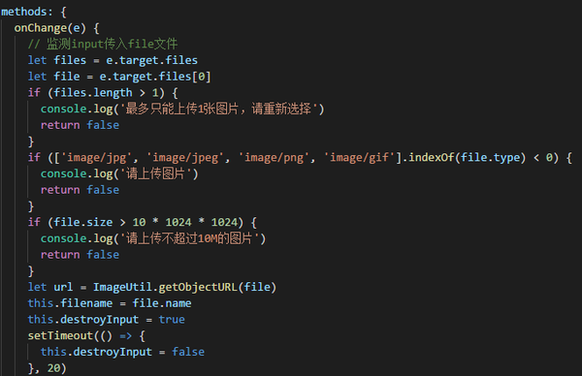Click the Chinese comment about input file

tap(103, 44)
